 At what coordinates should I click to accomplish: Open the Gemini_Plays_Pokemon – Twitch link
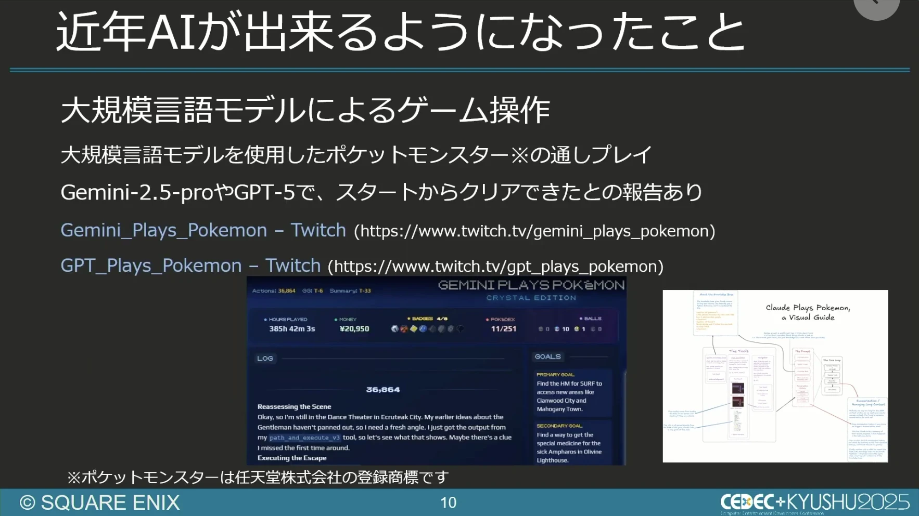tap(203, 230)
